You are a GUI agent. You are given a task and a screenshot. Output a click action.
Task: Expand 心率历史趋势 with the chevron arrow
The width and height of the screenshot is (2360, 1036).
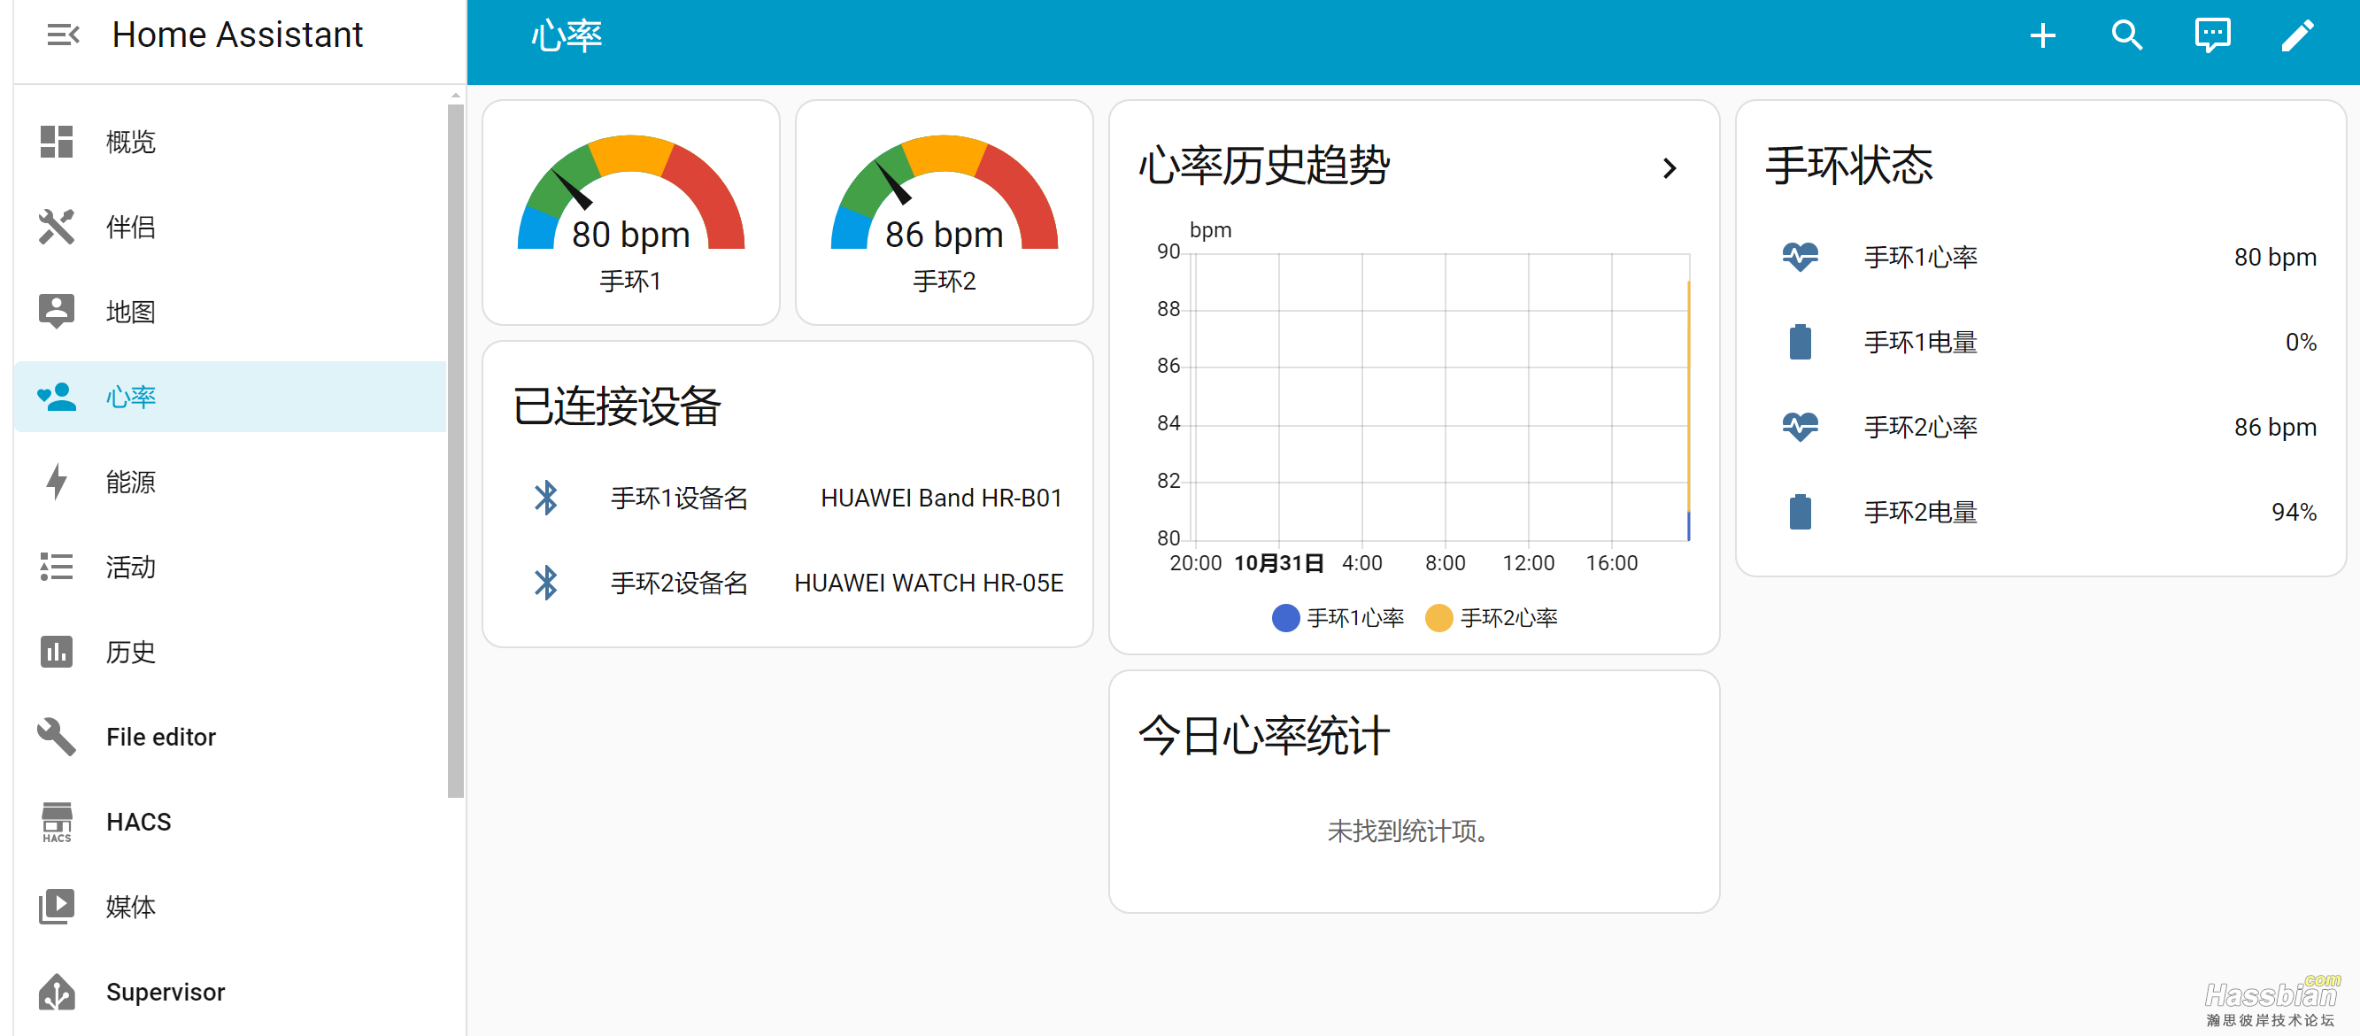click(x=1670, y=167)
